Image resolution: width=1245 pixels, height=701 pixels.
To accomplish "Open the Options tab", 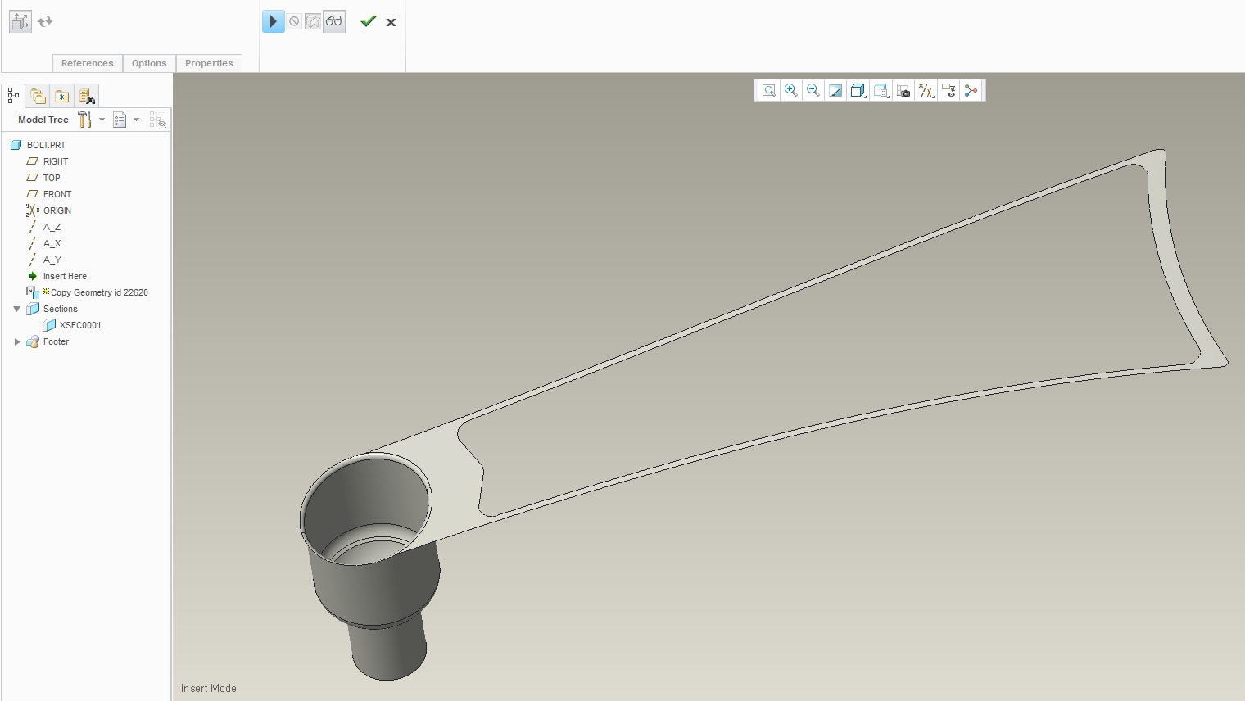I will 149,63.
